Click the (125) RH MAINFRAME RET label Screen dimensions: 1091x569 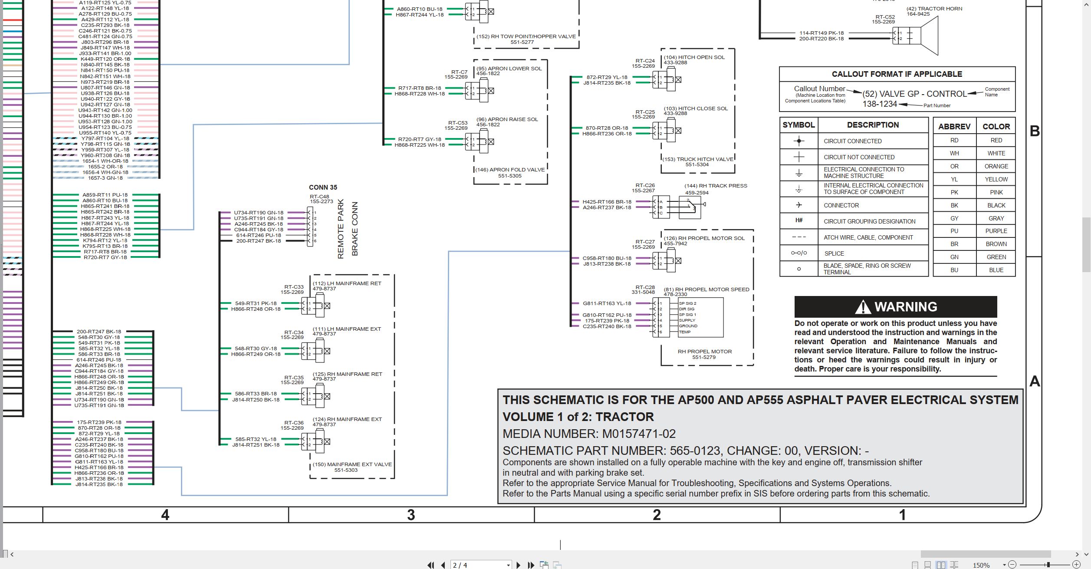[347, 374]
